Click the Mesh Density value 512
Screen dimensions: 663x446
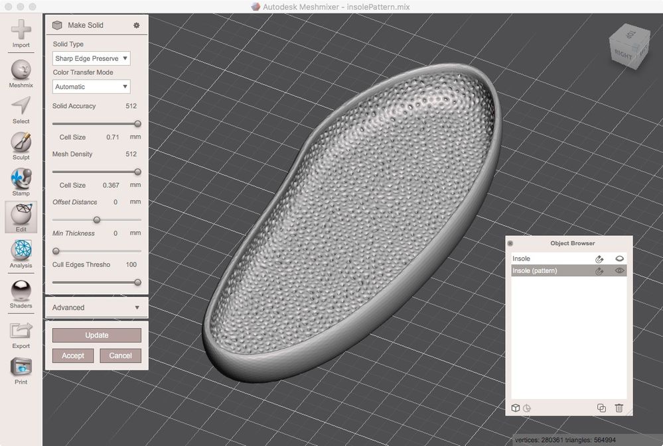coord(131,154)
